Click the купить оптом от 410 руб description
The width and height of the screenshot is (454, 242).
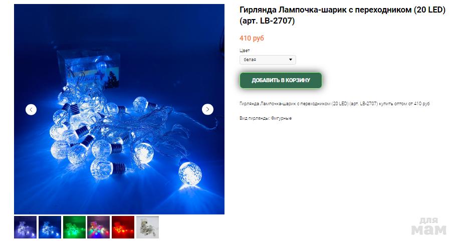pos(334,104)
